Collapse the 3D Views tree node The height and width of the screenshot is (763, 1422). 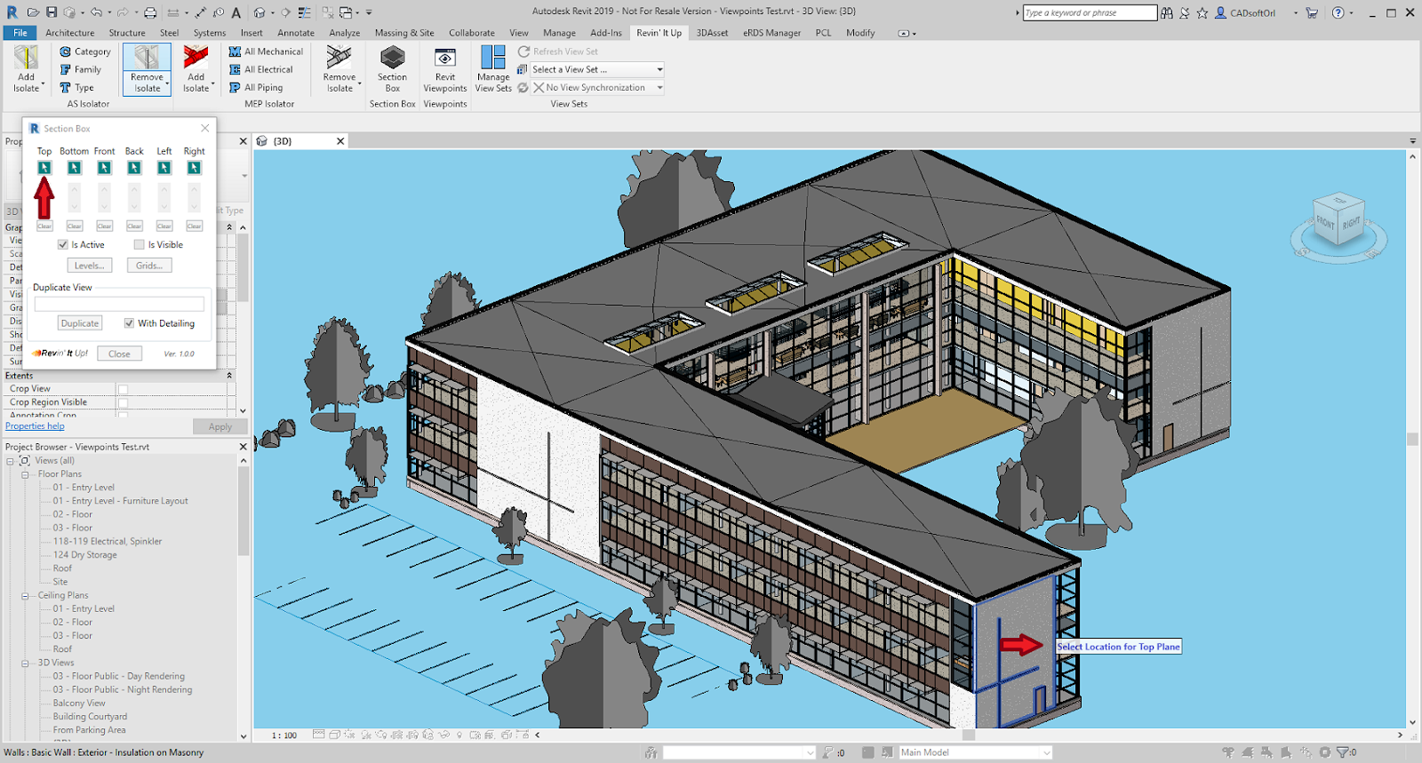(25, 664)
